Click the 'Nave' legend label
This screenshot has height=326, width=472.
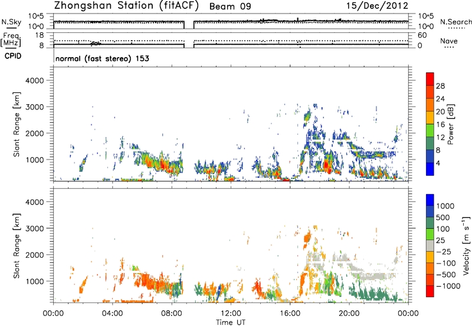[448, 41]
